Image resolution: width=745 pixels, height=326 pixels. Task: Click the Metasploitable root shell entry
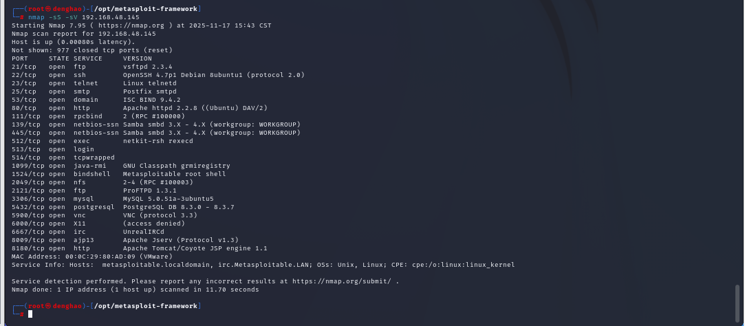(x=174, y=174)
